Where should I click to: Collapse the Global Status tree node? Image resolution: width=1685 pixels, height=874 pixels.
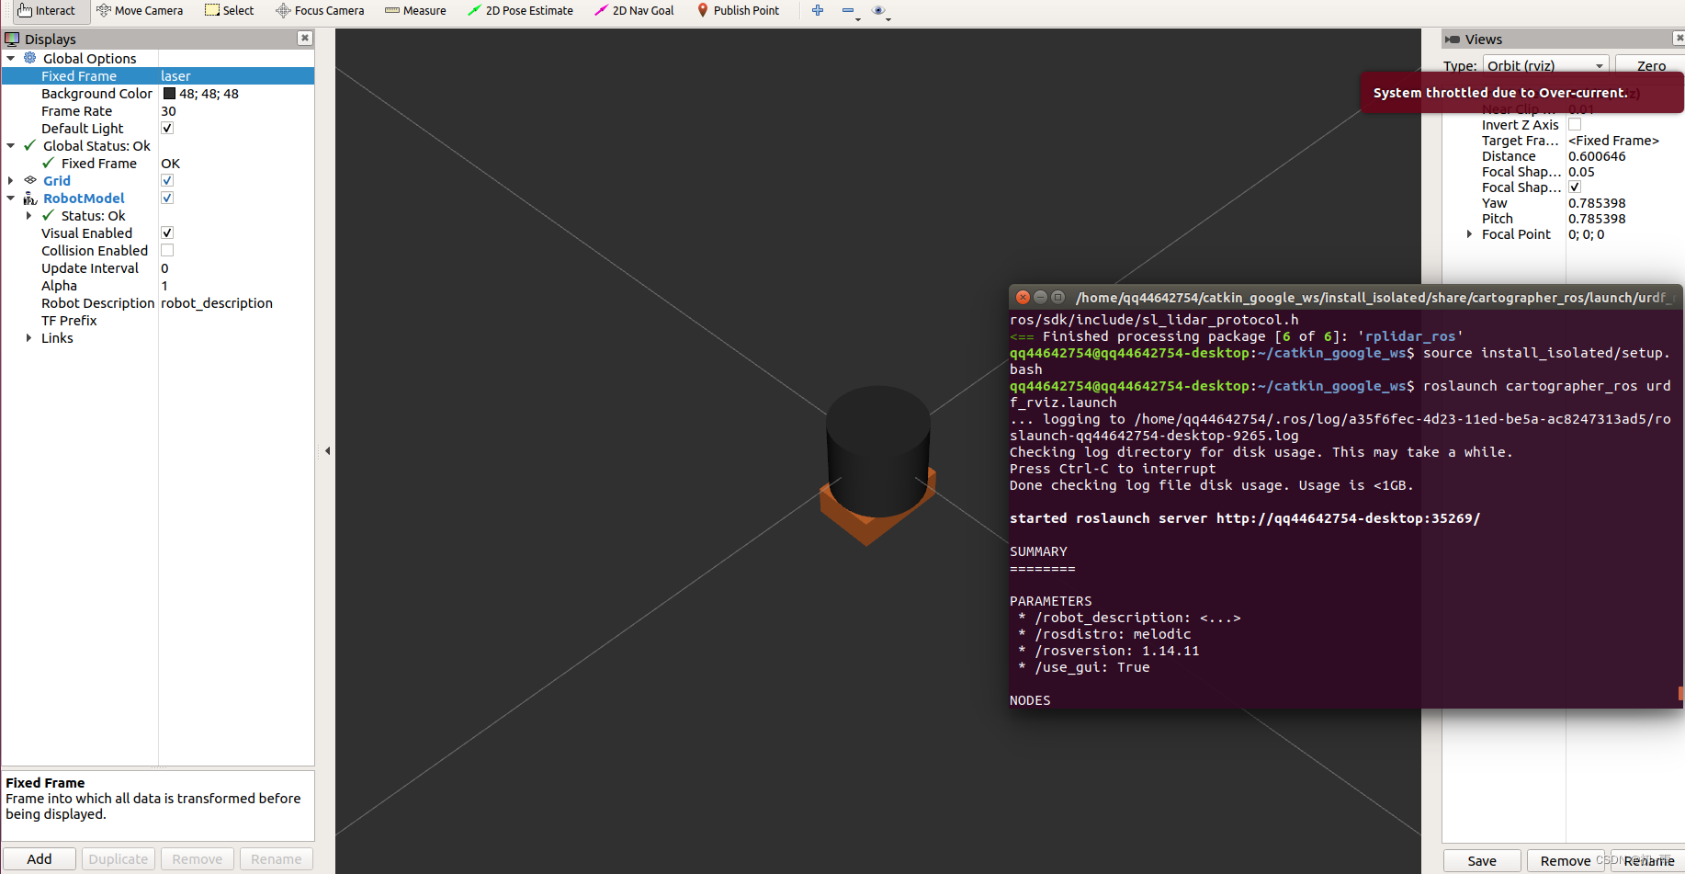(x=11, y=145)
